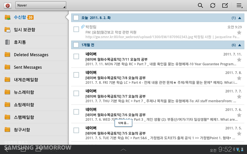Open 쇼핑레터함 folder

click(35, 104)
